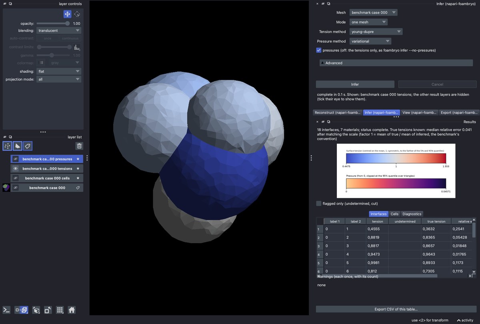Adjust the opacity slider

click(x=53, y=24)
